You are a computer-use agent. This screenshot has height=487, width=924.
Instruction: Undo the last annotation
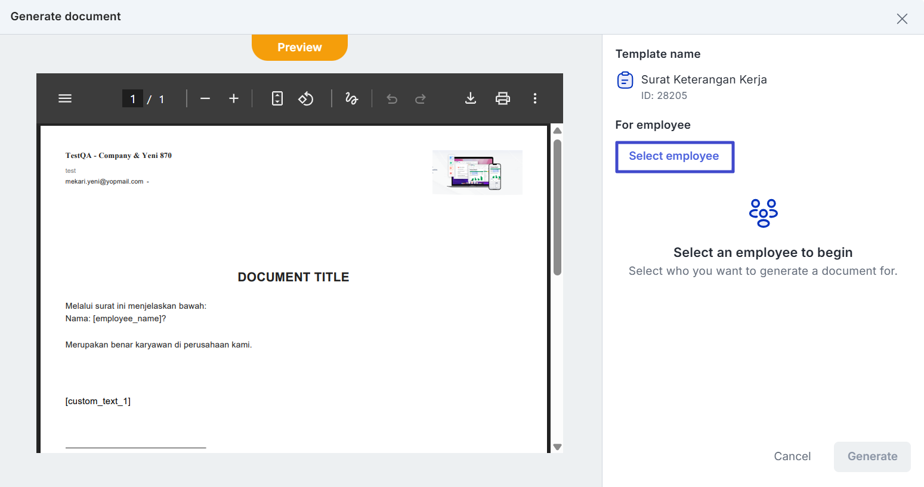(x=392, y=99)
